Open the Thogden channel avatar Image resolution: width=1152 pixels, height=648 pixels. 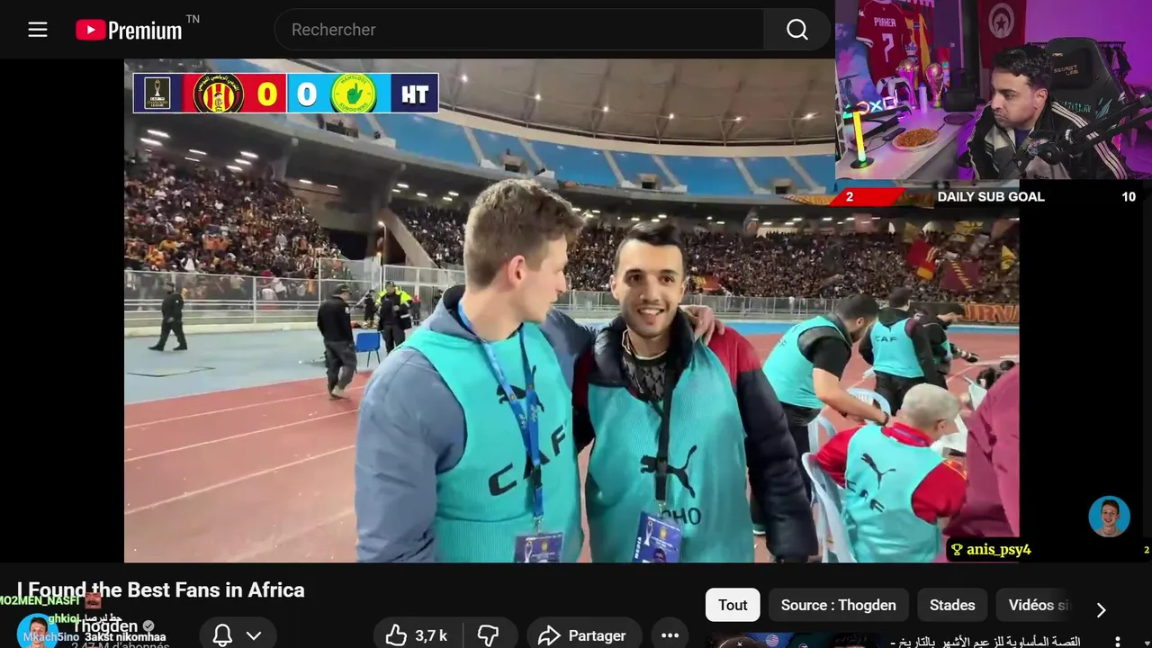coord(37,631)
